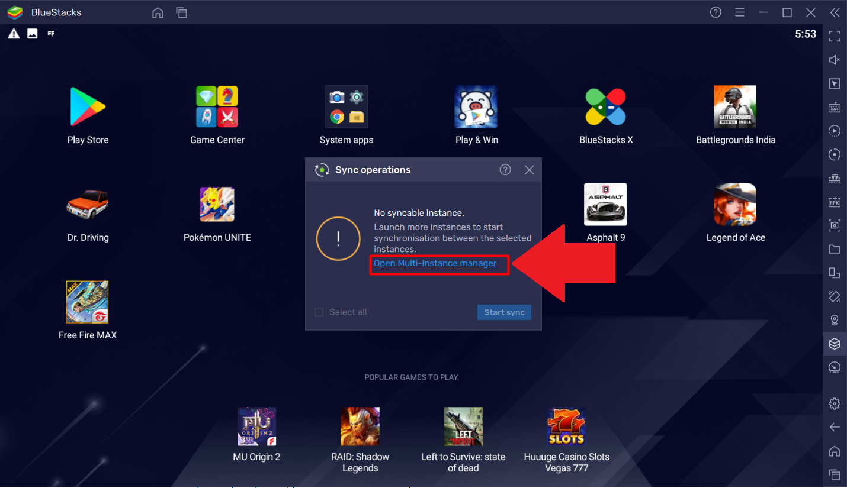Image resolution: width=847 pixels, height=488 pixels.
Task: Launch Free Fire MAX
Action: [x=88, y=302]
